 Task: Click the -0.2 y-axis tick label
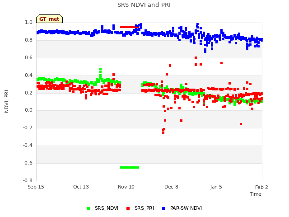28,127
